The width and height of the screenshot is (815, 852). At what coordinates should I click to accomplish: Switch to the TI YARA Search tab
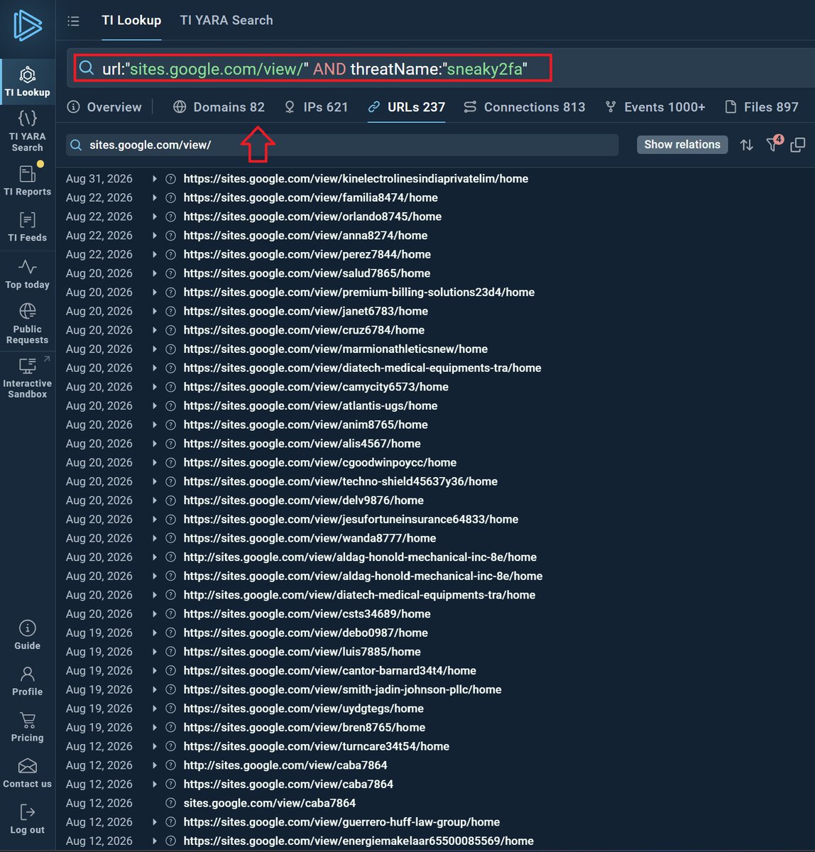pyautogui.click(x=226, y=21)
